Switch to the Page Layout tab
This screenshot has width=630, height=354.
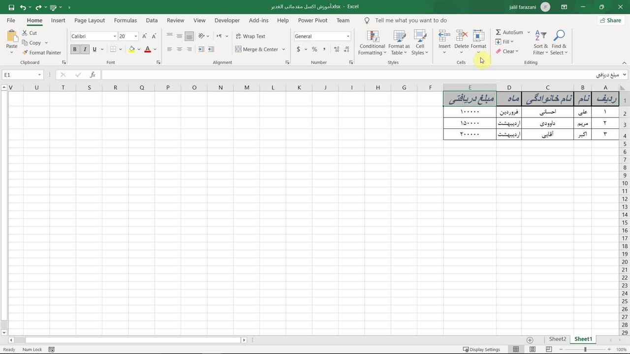point(90,21)
